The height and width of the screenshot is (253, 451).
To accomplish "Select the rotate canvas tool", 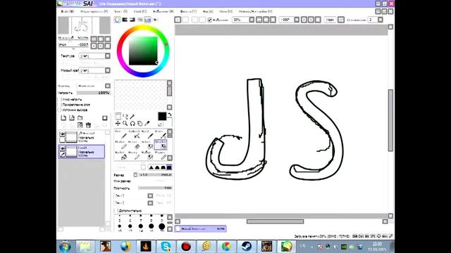I will pos(132,124).
